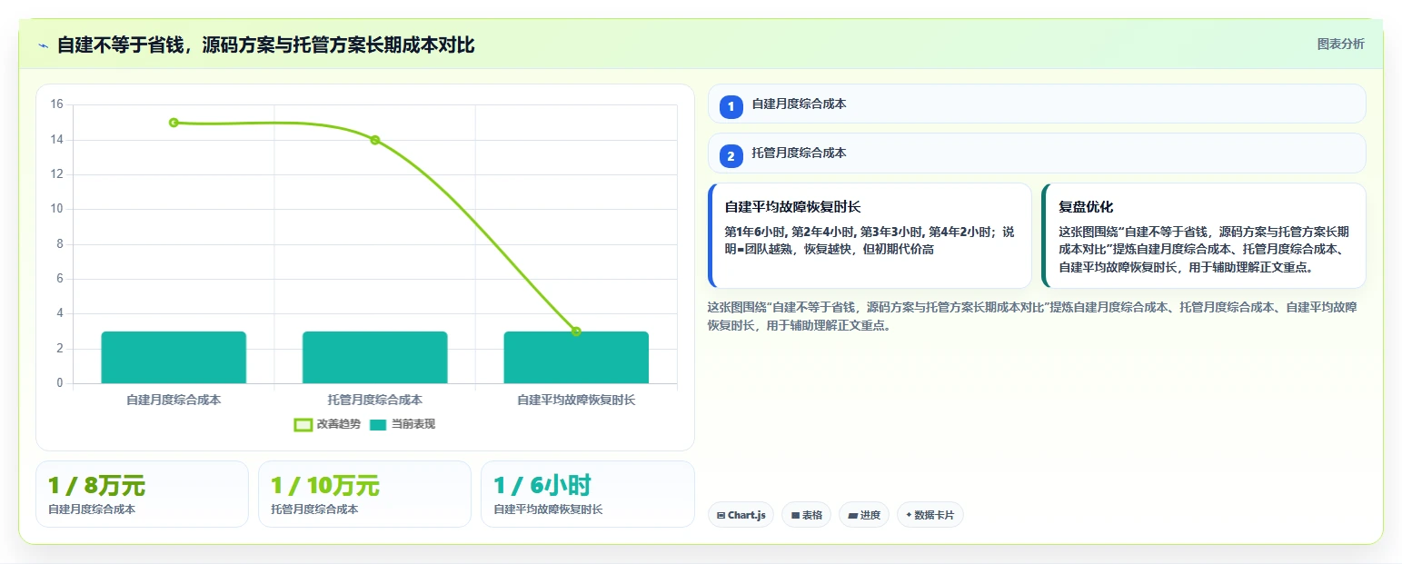The width and height of the screenshot is (1402, 564).
Task: Toggle the 改善趋势 legend entry
Action: point(327,424)
